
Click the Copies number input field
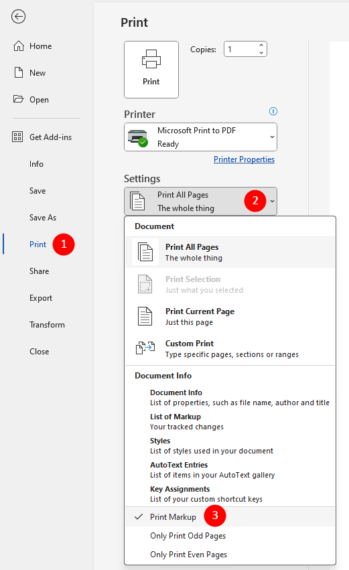(241, 49)
